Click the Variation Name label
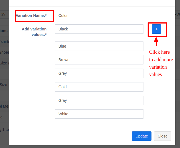 point(31,15)
